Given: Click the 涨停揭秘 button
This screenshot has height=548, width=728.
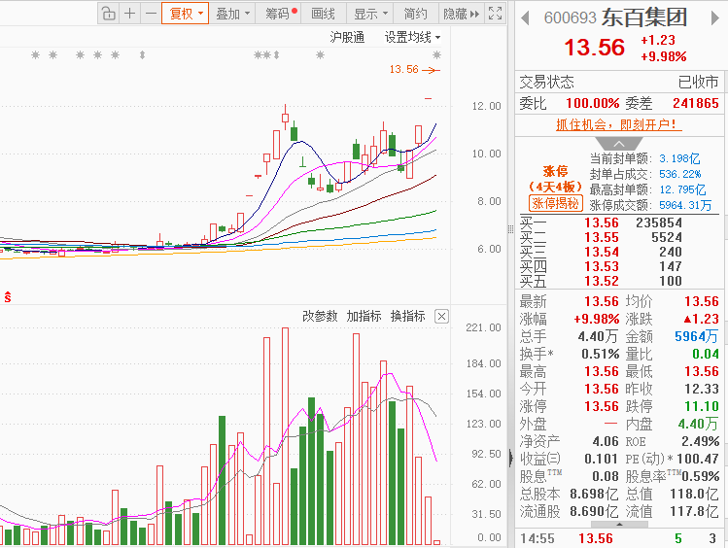Looking at the screenshot, I should coord(555,203).
